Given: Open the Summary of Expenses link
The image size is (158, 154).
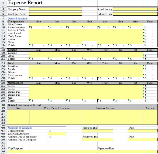Looking at the screenshot, I should click(20, 128).
